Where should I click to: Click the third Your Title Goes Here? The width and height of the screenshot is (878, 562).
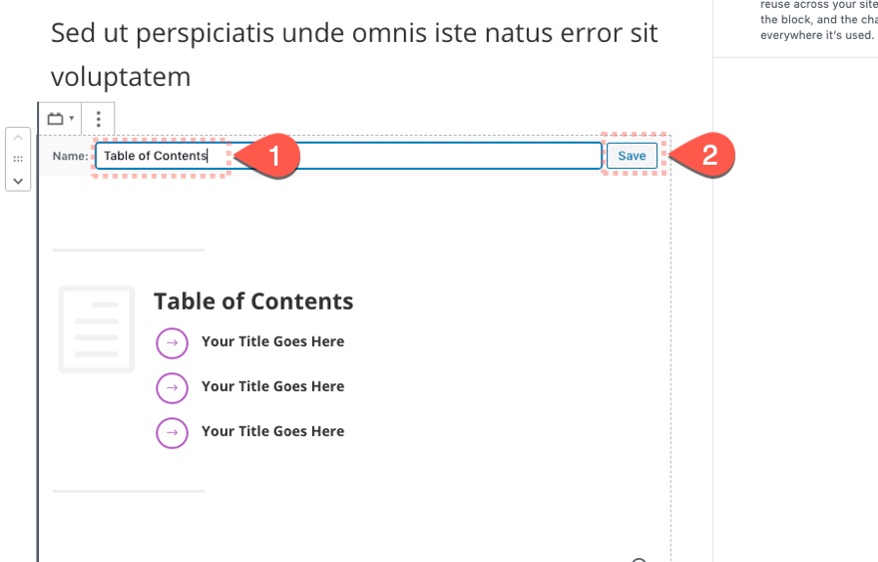coord(272,431)
